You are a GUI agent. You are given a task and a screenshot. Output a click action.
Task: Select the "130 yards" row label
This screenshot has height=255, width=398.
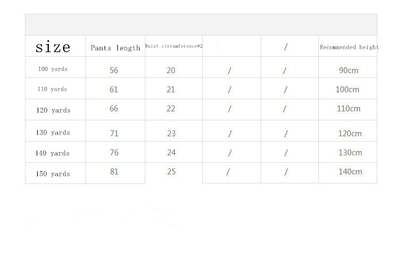pos(53,133)
